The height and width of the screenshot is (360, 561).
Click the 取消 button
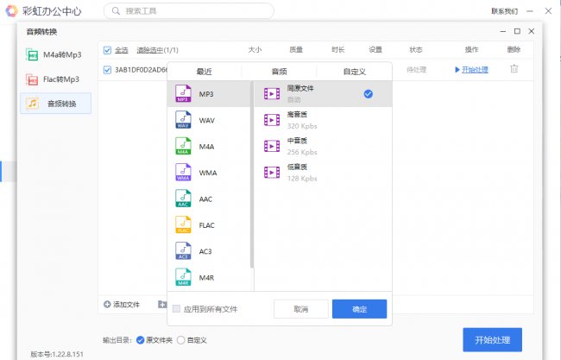click(301, 309)
